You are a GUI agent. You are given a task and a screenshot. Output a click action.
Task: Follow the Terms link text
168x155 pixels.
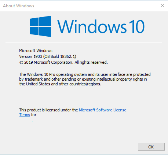[25, 115]
